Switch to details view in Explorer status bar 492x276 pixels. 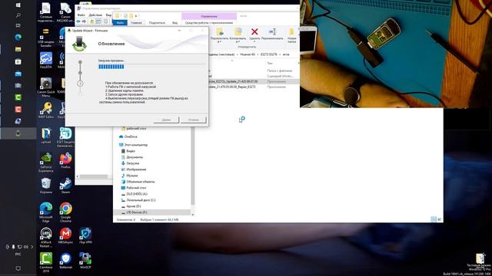pyautogui.click(x=434, y=220)
